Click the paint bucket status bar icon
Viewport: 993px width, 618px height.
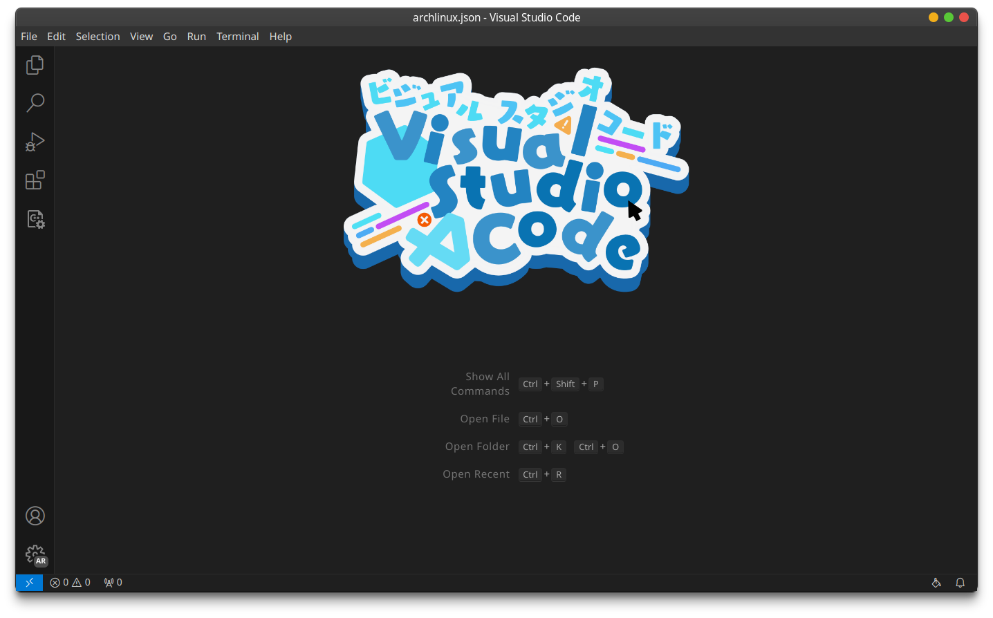(936, 583)
